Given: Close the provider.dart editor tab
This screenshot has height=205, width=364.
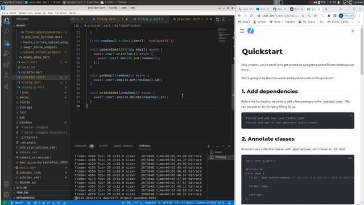Looking at the screenshot, I should click(x=211, y=19).
